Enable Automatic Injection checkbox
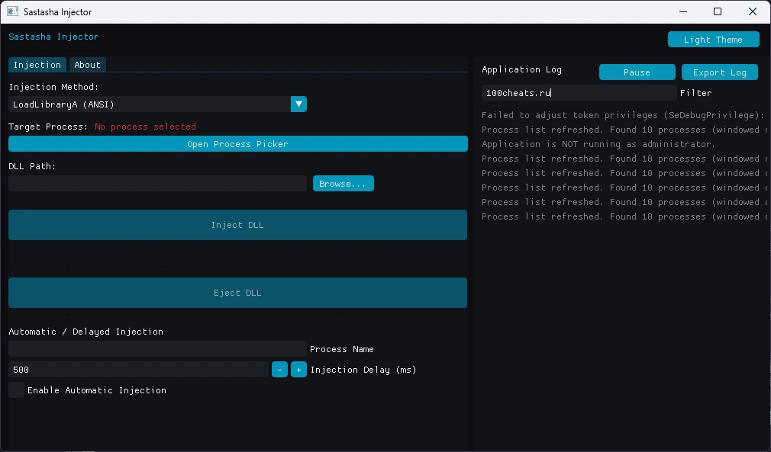The image size is (771, 452). coord(16,390)
